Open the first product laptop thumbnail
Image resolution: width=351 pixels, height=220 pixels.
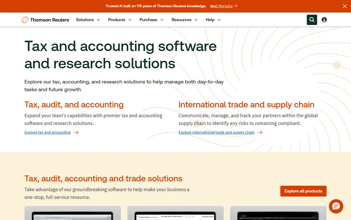coord(72,213)
